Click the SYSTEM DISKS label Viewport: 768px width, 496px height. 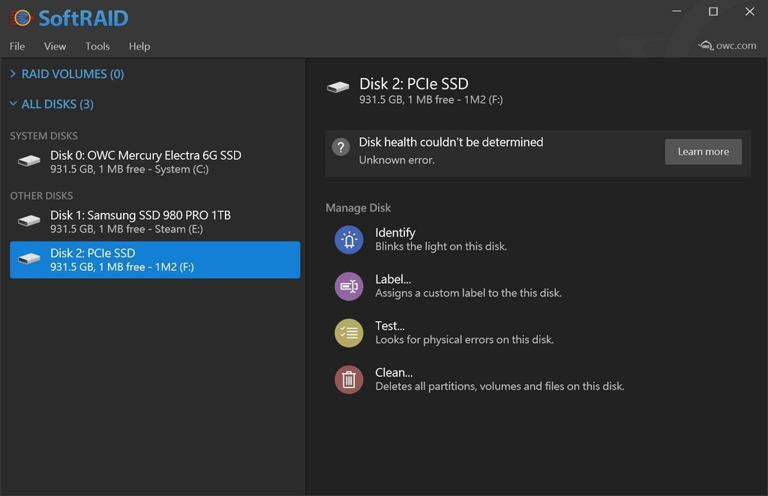pos(43,136)
